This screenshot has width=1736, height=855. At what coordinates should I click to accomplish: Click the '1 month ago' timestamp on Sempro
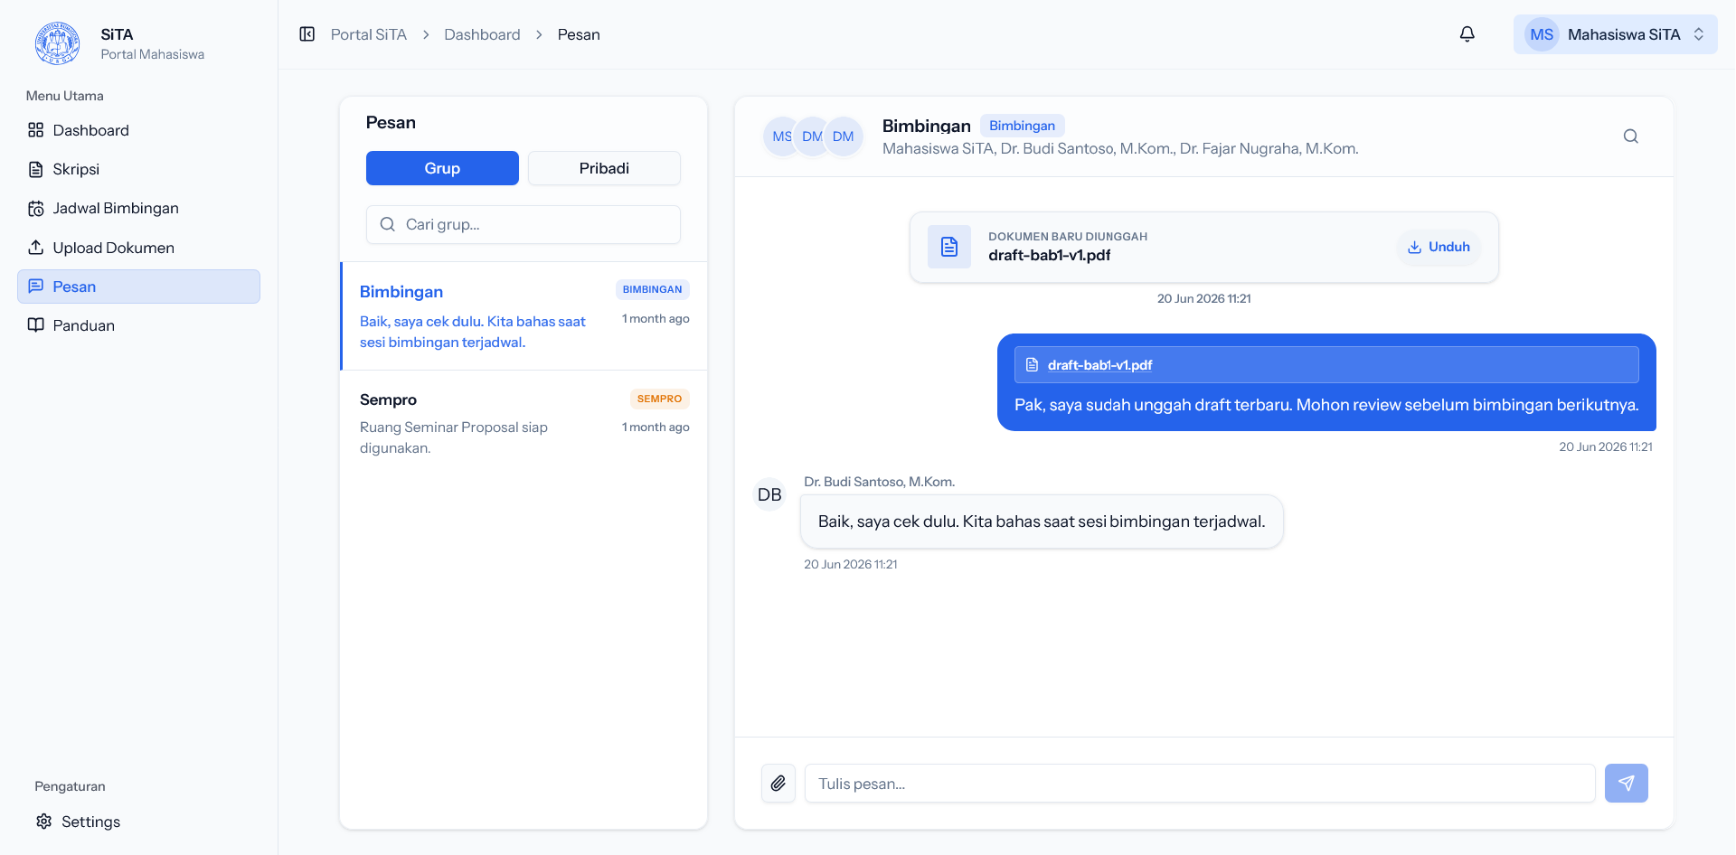point(656,427)
